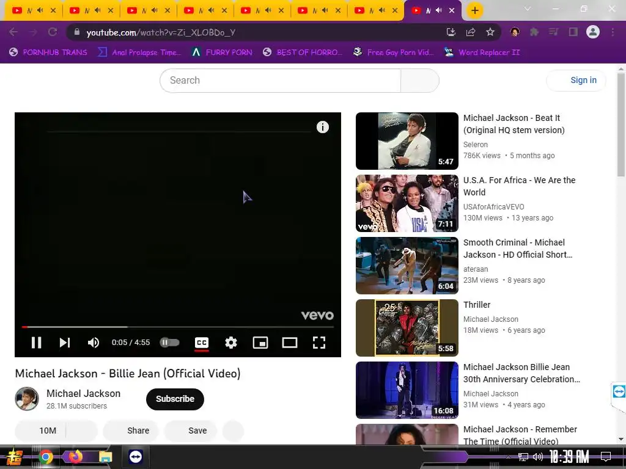Skip to next video with Next button
The height and width of the screenshot is (469, 626).
65,343
